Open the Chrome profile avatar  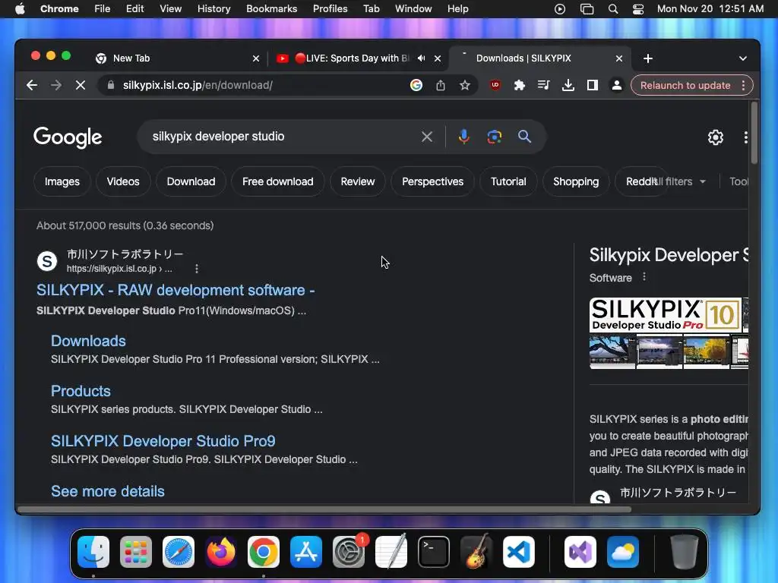point(617,85)
